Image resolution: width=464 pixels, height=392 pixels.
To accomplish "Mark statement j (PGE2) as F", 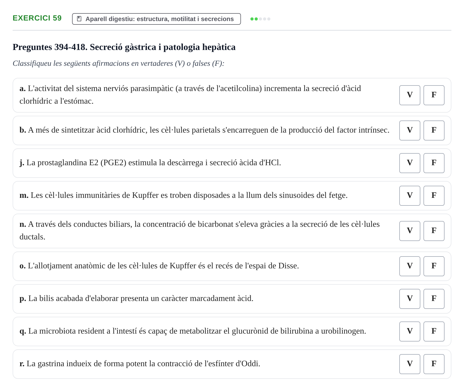I will coord(434,163).
